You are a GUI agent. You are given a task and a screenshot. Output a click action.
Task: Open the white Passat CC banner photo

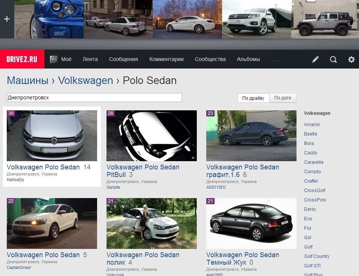(187, 19)
